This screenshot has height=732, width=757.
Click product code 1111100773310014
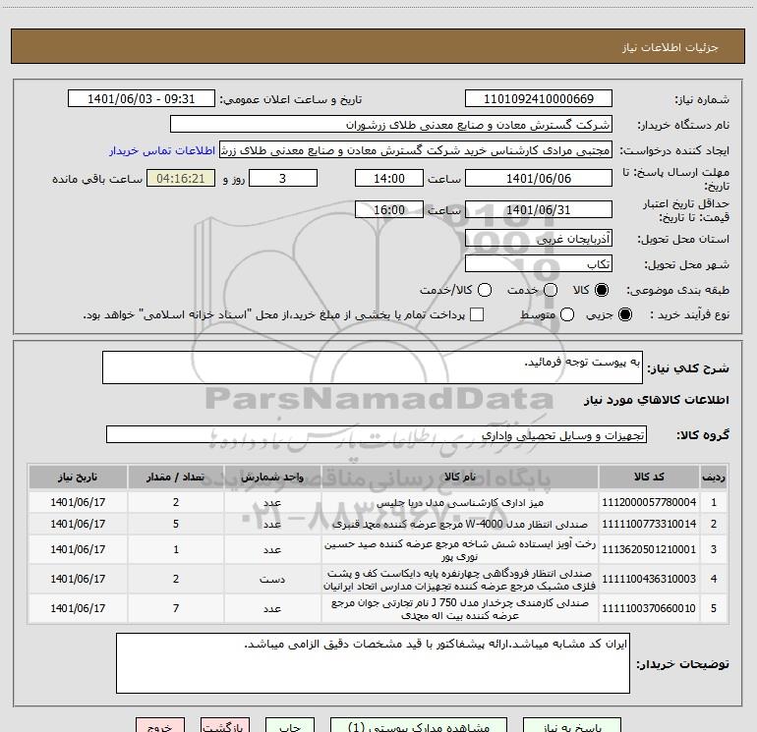click(649, 524)
